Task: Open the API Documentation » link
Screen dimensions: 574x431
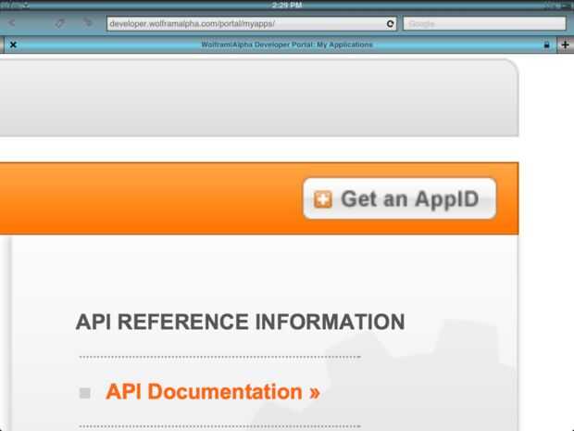Action: point(213,392)
